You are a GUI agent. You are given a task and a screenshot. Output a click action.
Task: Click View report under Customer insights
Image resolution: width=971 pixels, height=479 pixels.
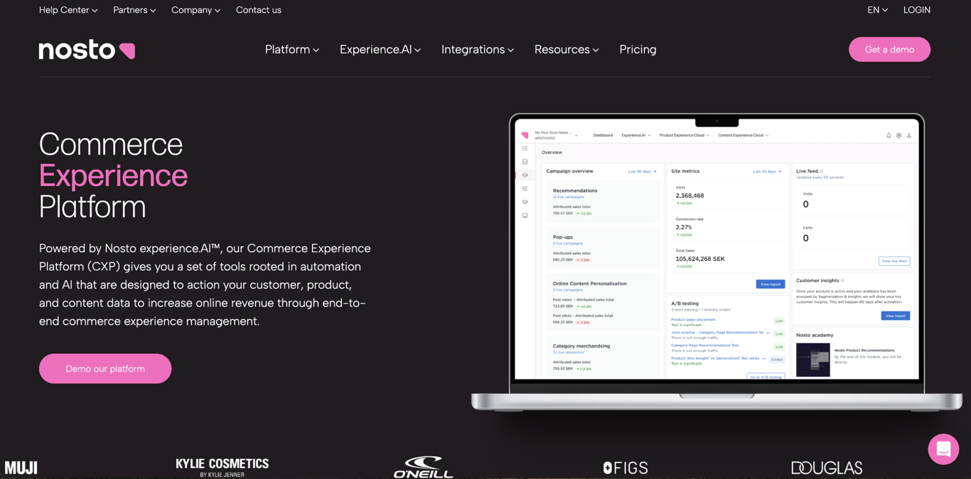896,316
